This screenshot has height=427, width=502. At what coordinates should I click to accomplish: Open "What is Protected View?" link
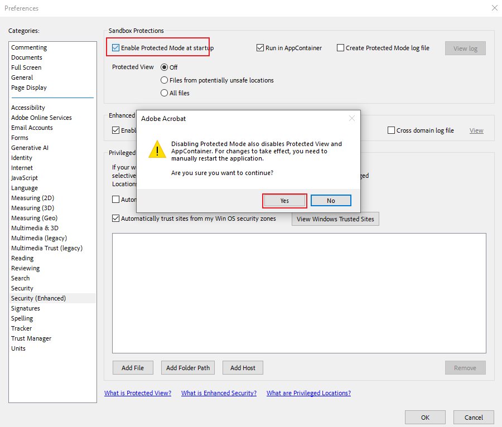point(137,393)
